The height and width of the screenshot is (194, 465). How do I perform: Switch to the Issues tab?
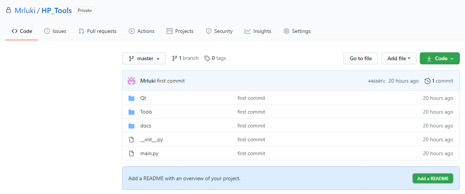click(55, 31)
